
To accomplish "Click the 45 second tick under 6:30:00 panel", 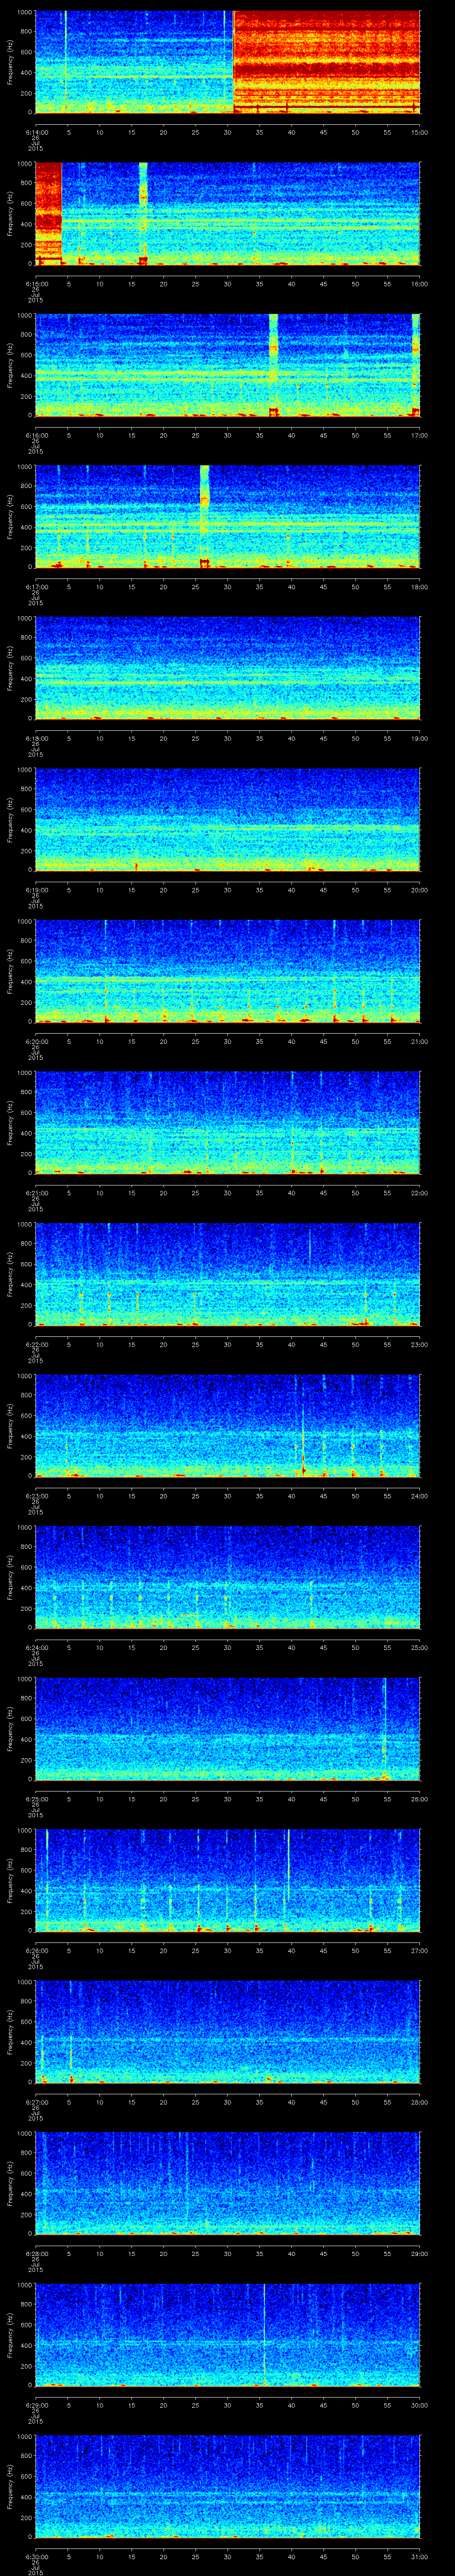I will tap(323, 2557).
